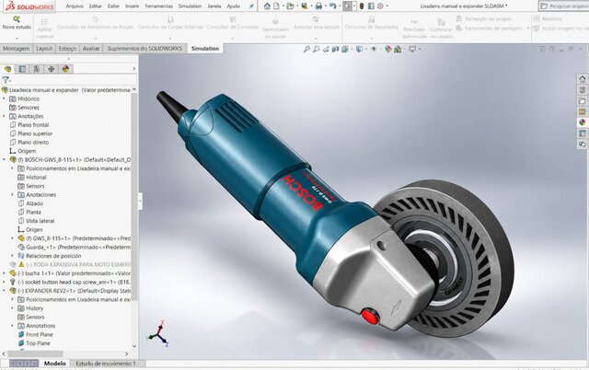Click the file properties icon
This screenshot has height=370, width=589.
pos(371,6)
